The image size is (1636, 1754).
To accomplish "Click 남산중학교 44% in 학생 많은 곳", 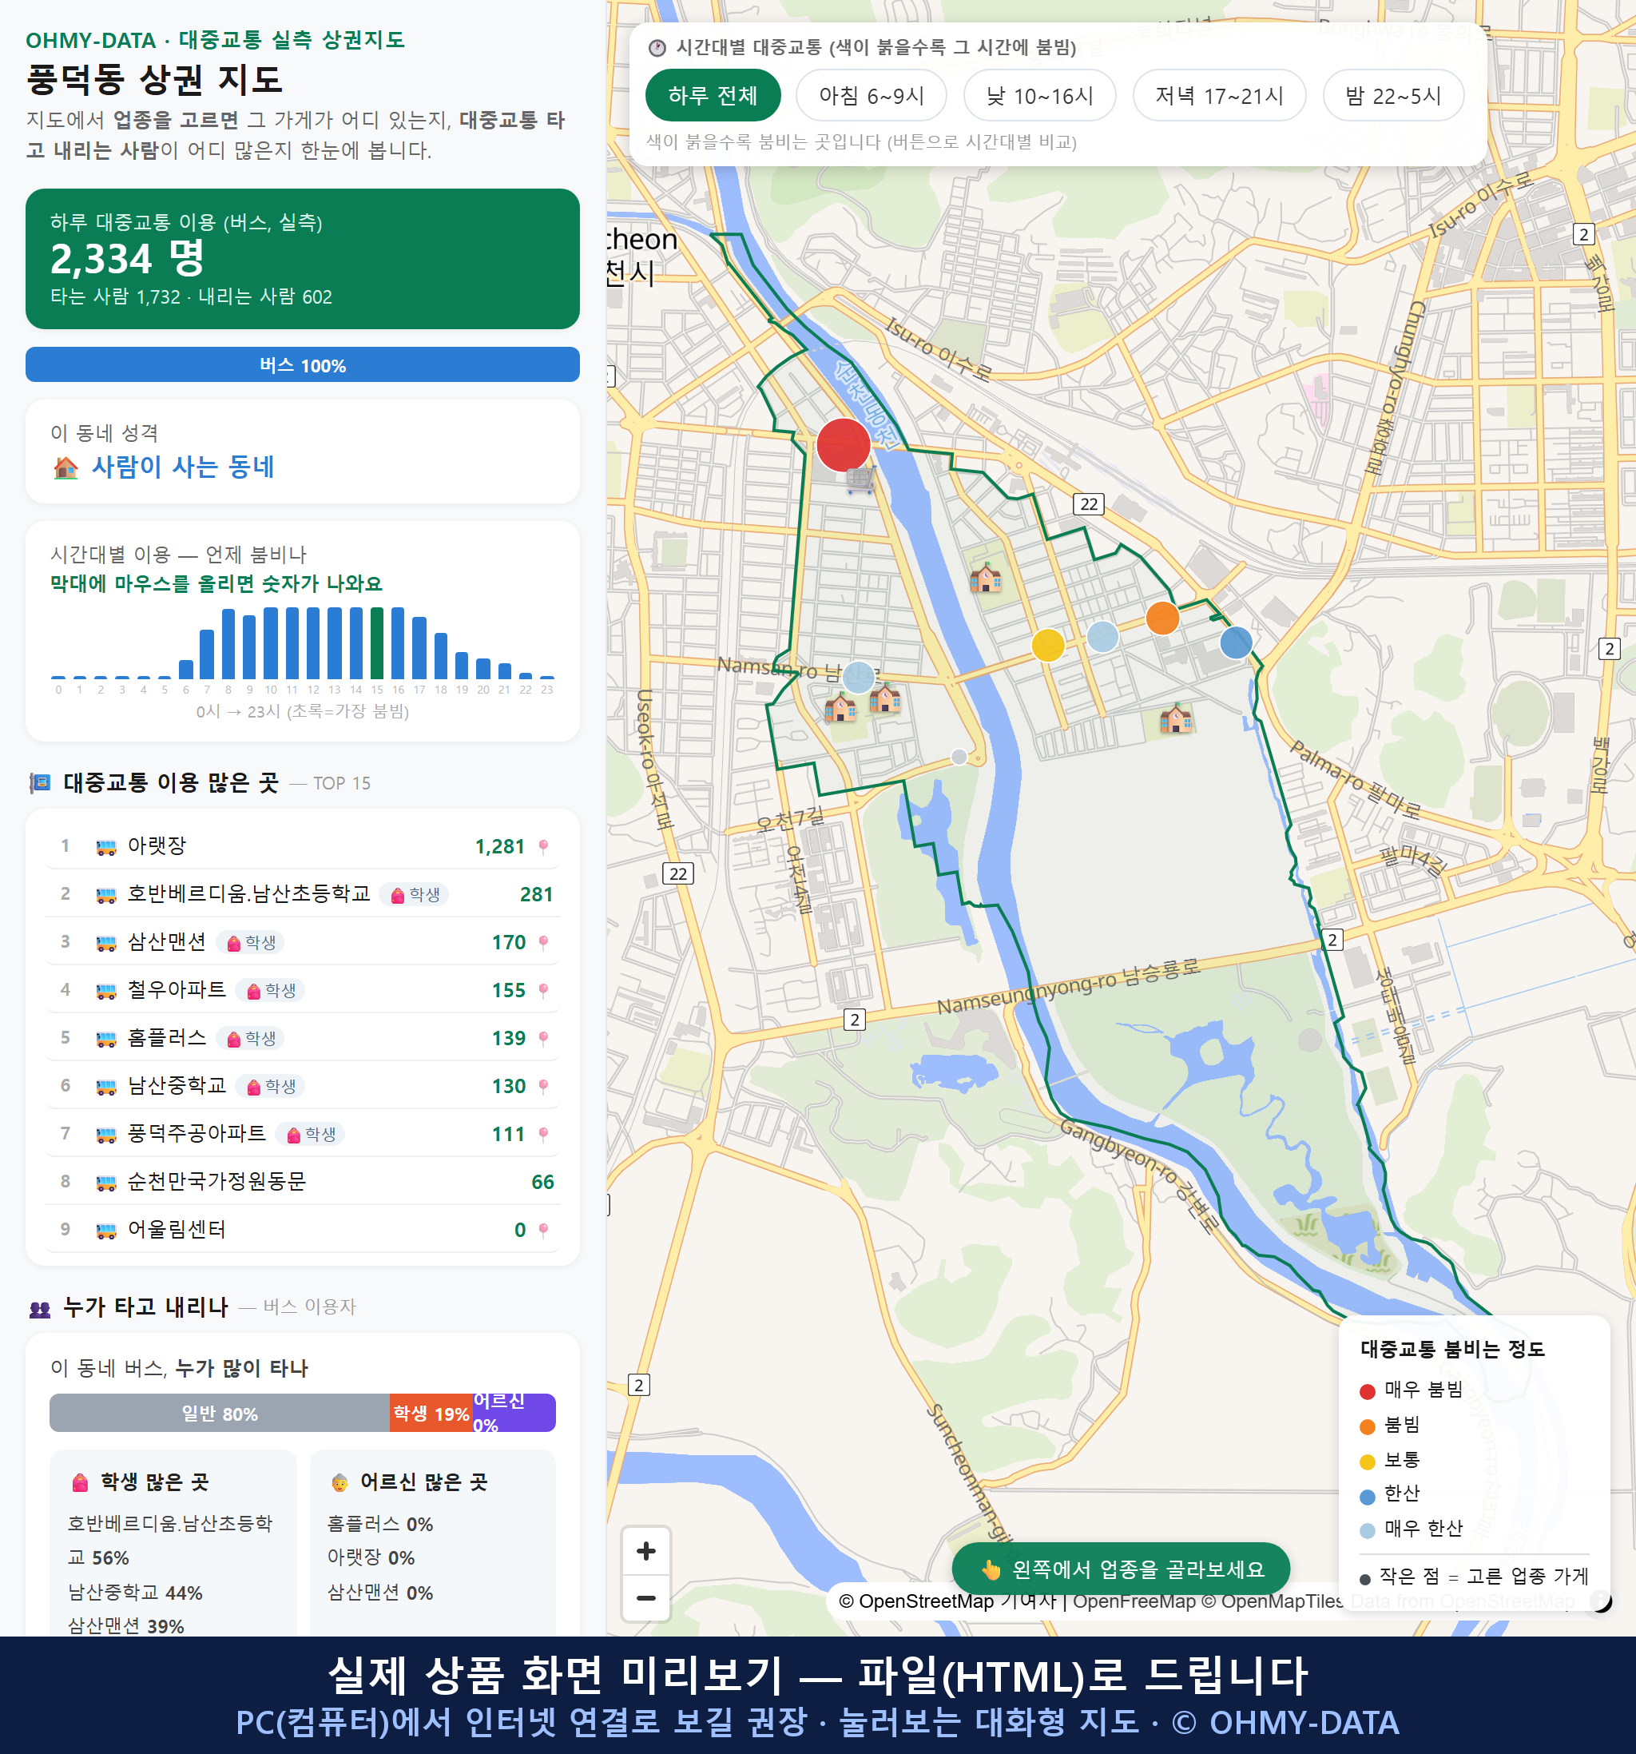I will coord(135,1593).
